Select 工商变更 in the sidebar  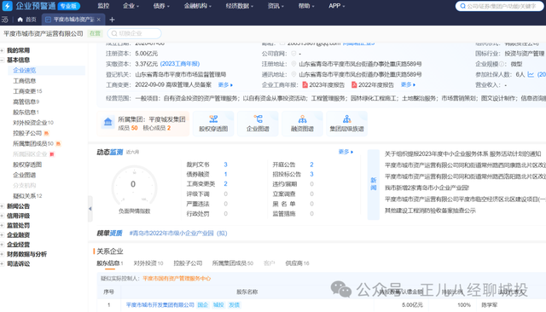[27, 91]
